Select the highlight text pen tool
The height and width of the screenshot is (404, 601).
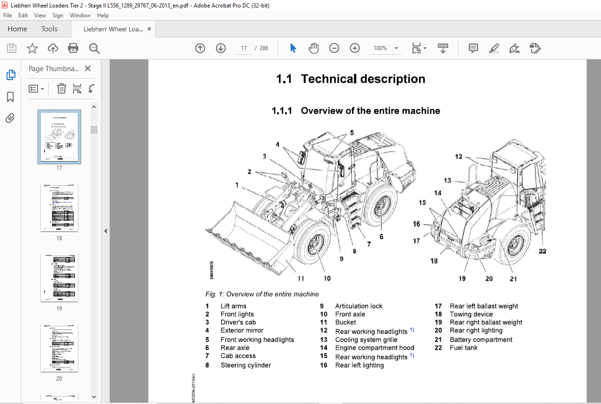click(494, 48)
